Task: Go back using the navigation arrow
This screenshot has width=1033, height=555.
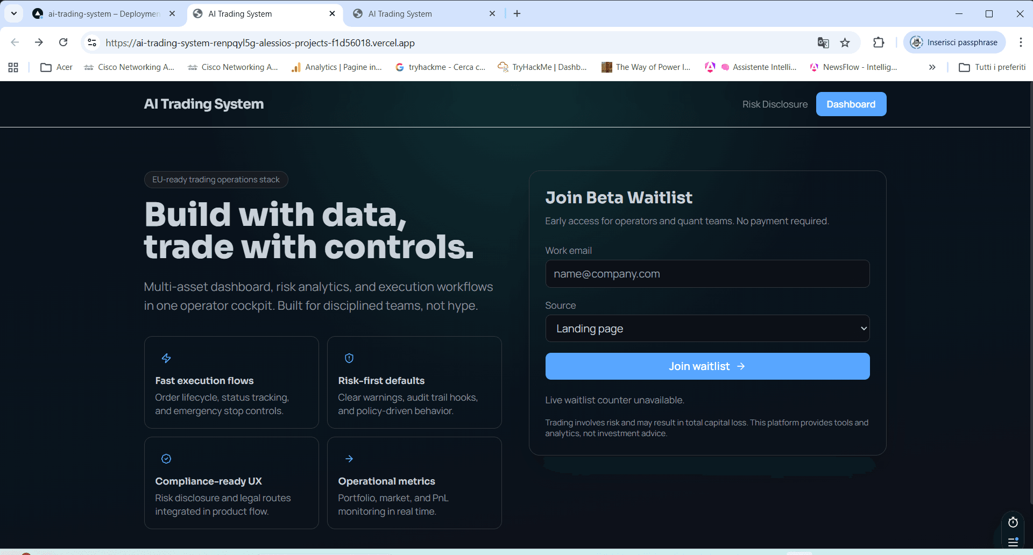Action: [x=15, y=42]
